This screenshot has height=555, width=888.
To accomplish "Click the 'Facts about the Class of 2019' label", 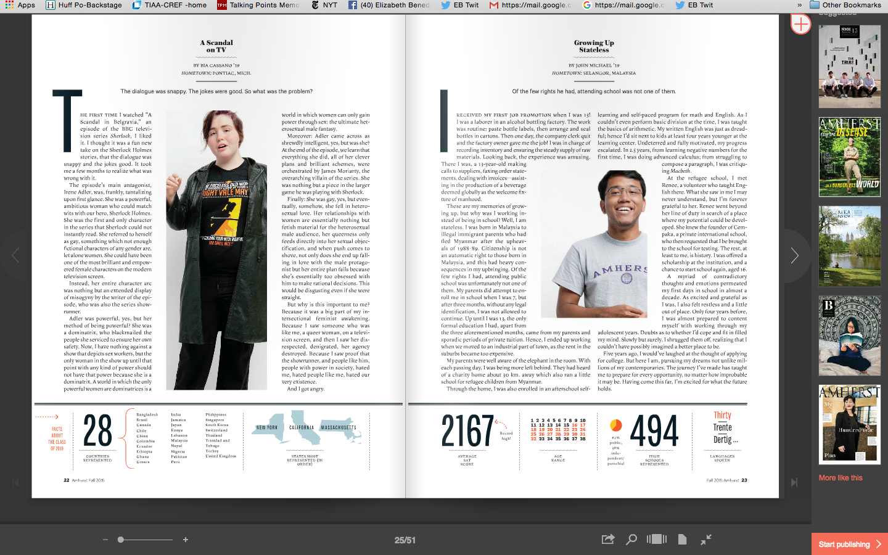I will tap(57, 438).
